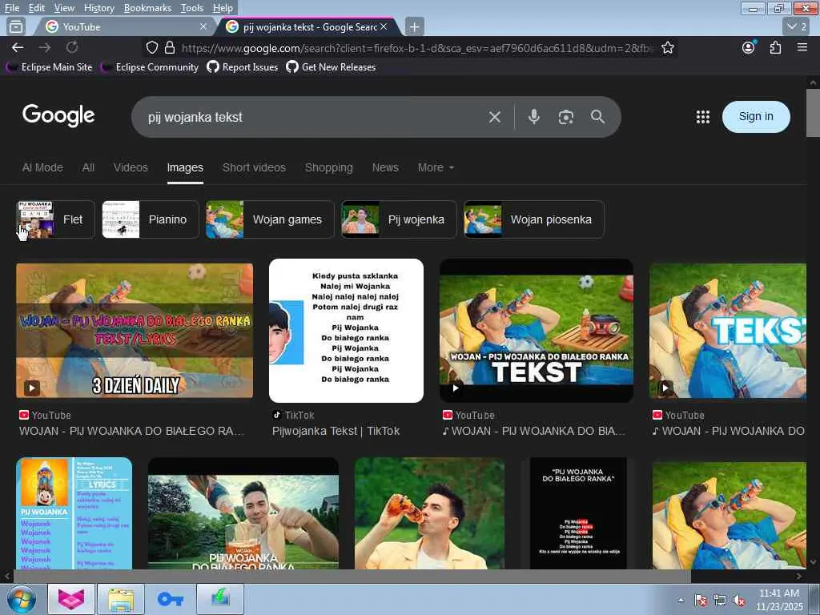The height and width of the screenshot is (615, 820).
Task: Open the list all tabs dropdown
Action: (x=798, y=26)
